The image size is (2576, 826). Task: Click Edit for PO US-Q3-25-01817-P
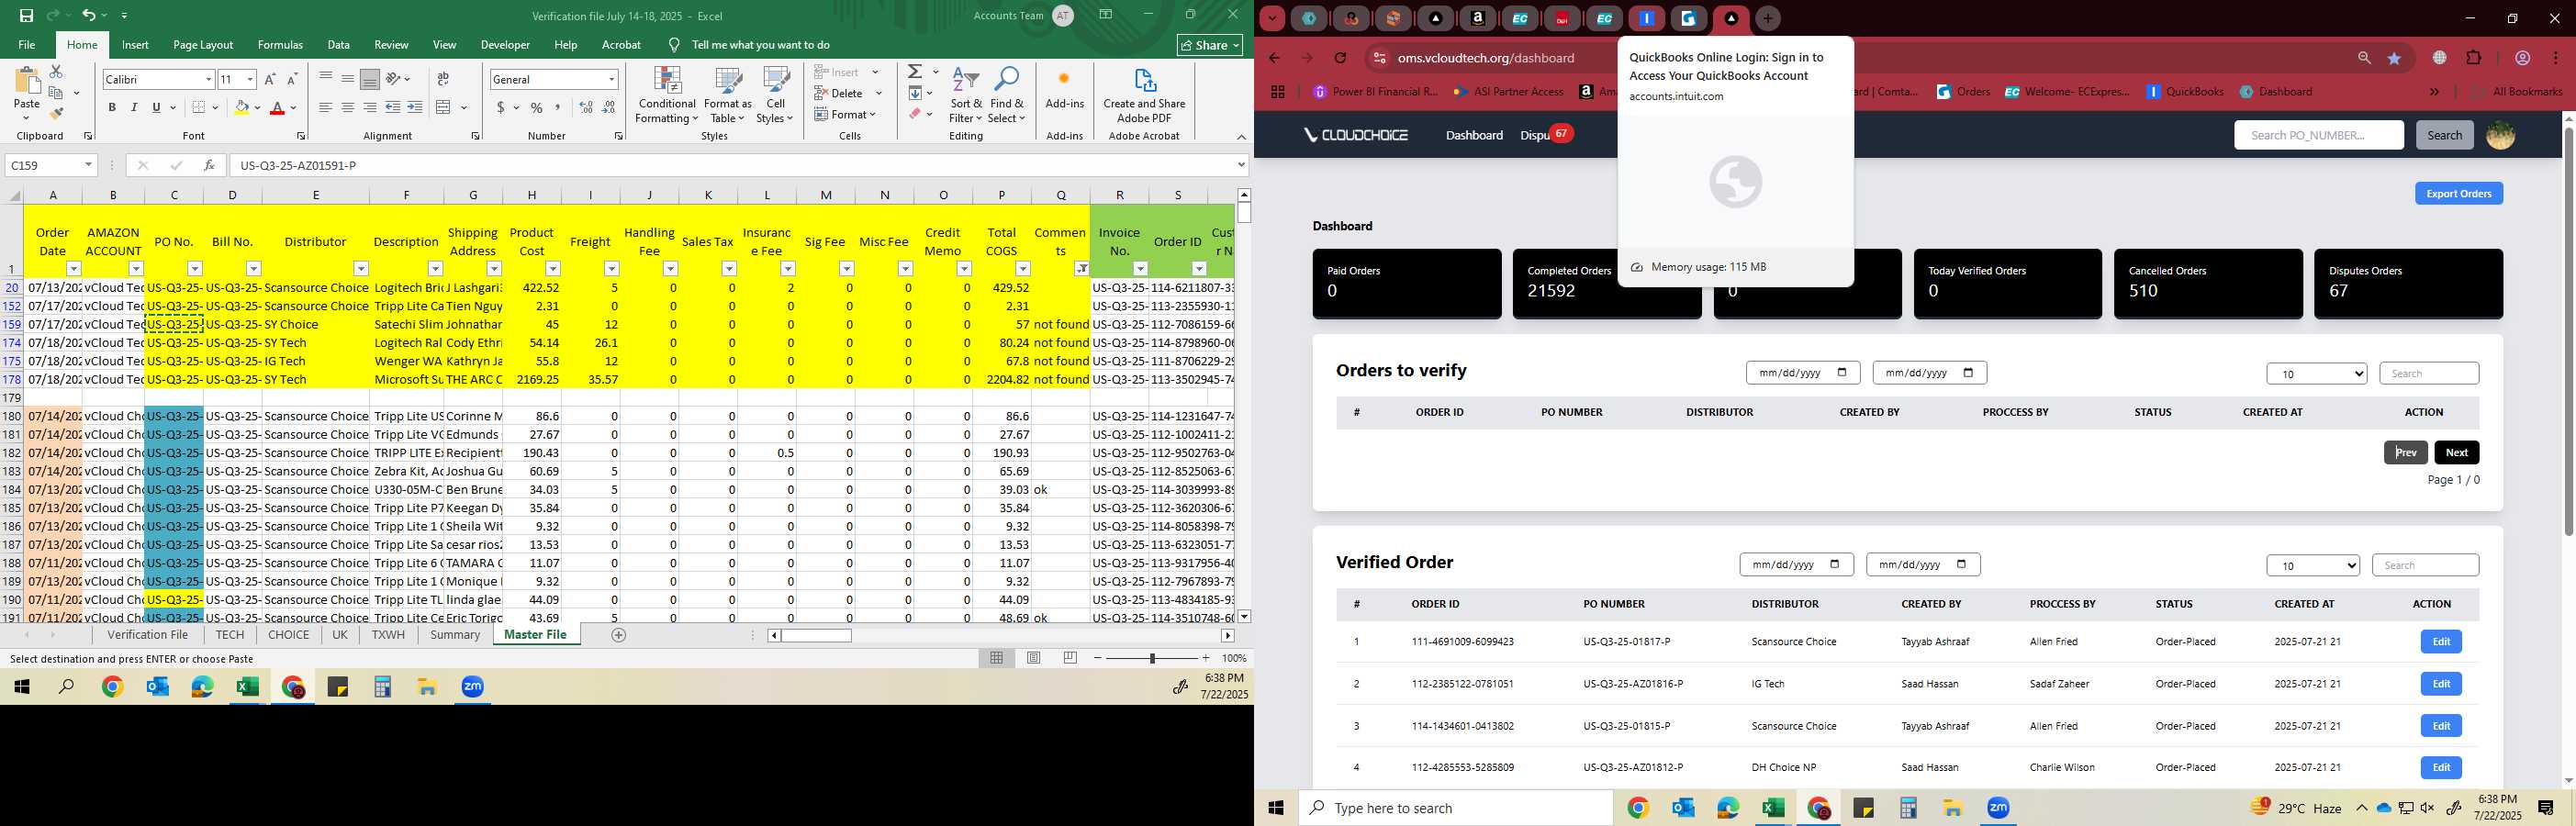coord(2440,642)
